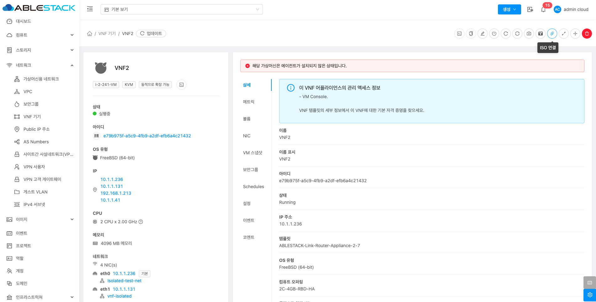
Task: Open the Isolated-test-net network link
Action: [x=124, y=281]
